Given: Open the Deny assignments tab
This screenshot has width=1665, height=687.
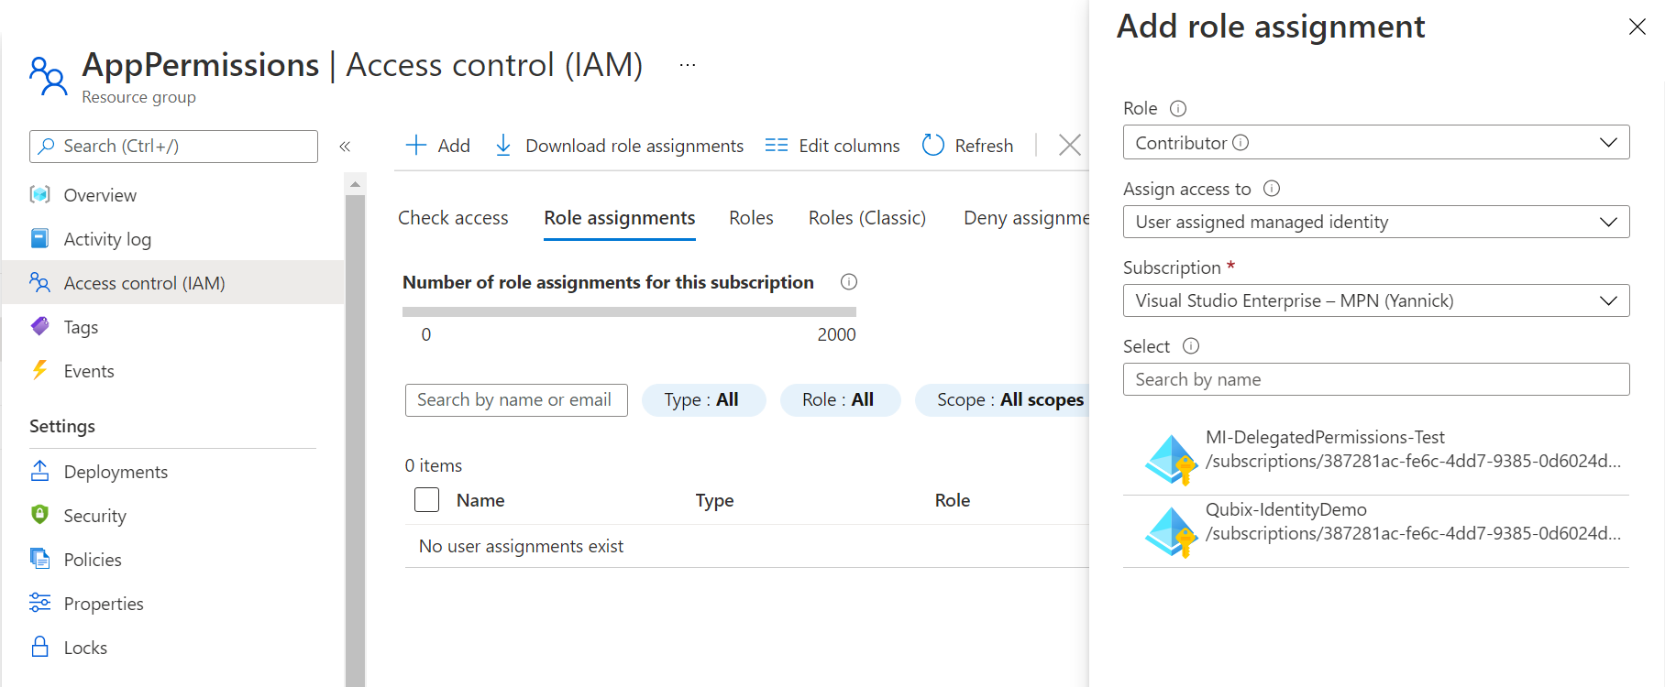Looking at the screenshot, I should pos(1026,218).
